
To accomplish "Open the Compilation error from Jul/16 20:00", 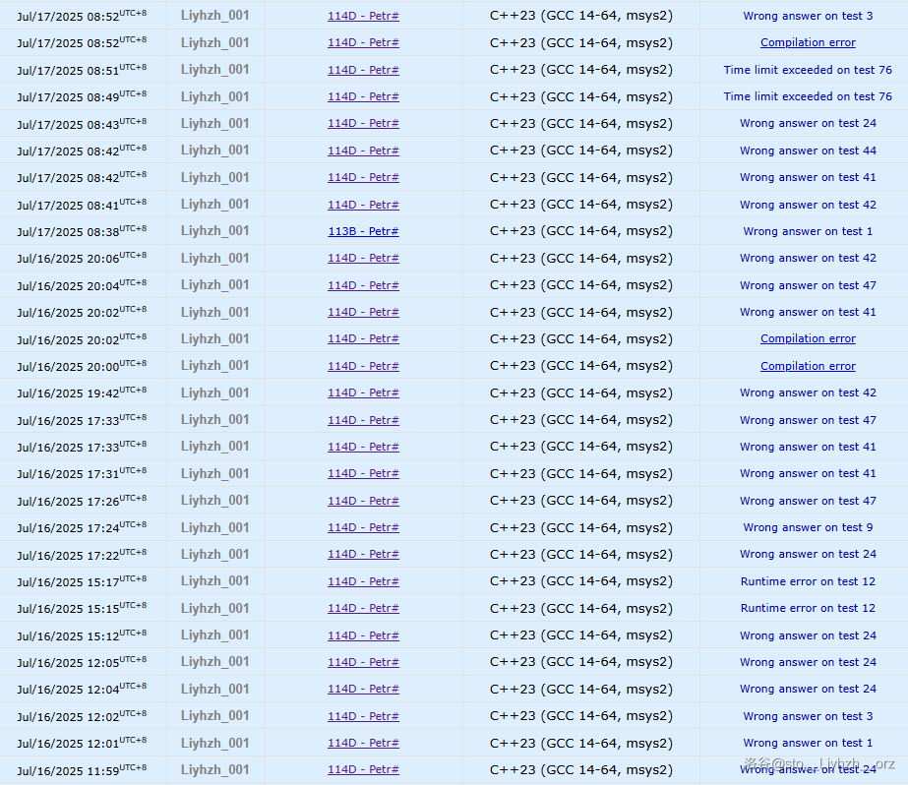I will point(808,366).
